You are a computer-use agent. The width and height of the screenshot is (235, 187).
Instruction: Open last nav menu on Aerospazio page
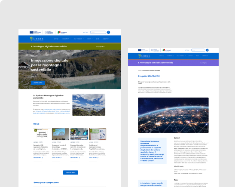(205, 56)
